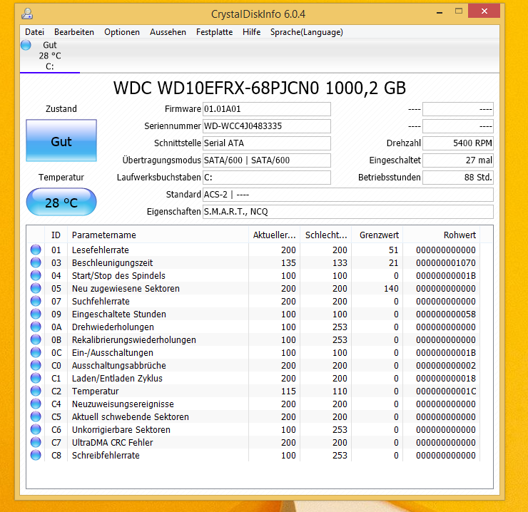Click the Seriennummer field WD-WCC4J0483335
The height and width of the screenshot is (512, 528).
[x=266, y=126]
